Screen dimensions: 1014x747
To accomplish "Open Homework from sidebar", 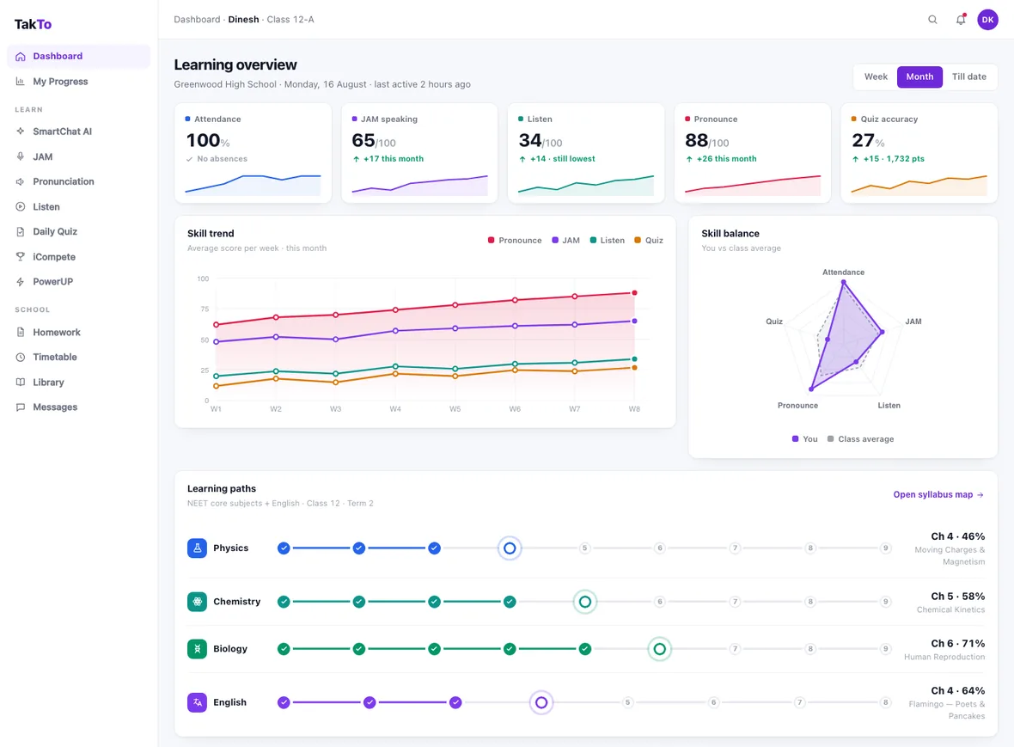I will click(x=78, y=333).
